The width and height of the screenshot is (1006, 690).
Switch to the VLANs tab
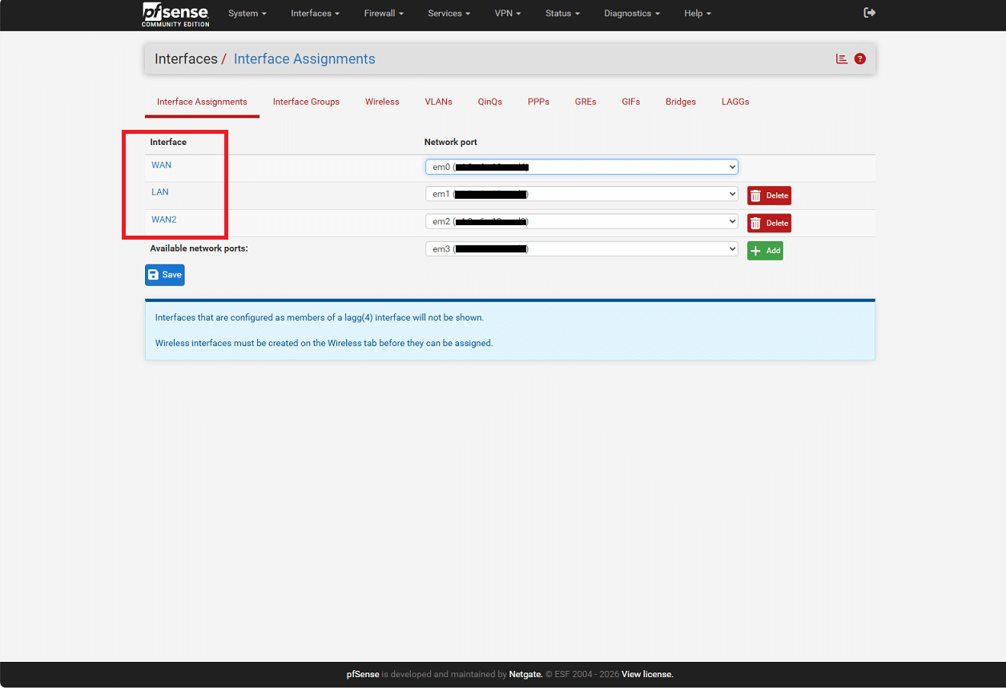[438, 102]
